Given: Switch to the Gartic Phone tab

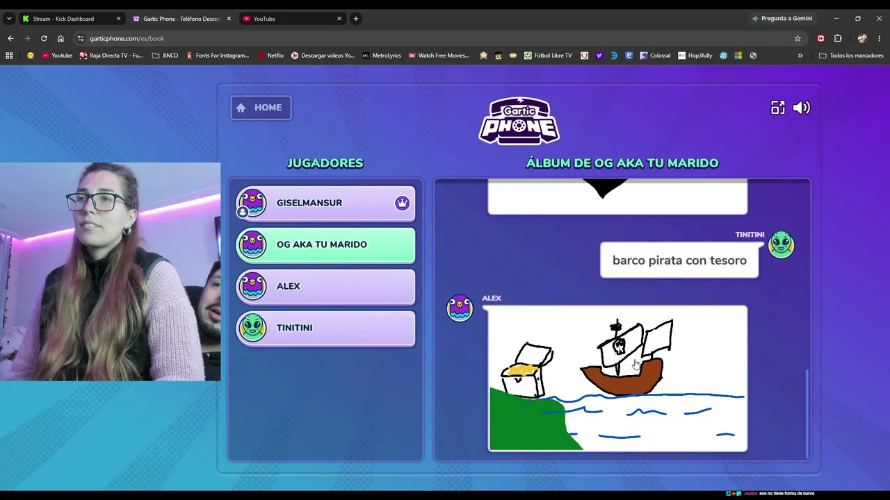Looking at the screenshot, I should [181, 19].
